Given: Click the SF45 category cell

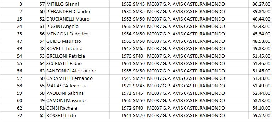Looking at the screenshot, I should pos(139,93).
